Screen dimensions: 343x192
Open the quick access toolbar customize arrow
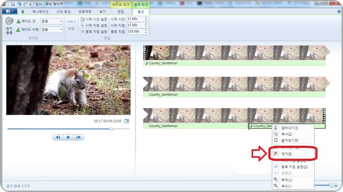(x=30, y=4)
